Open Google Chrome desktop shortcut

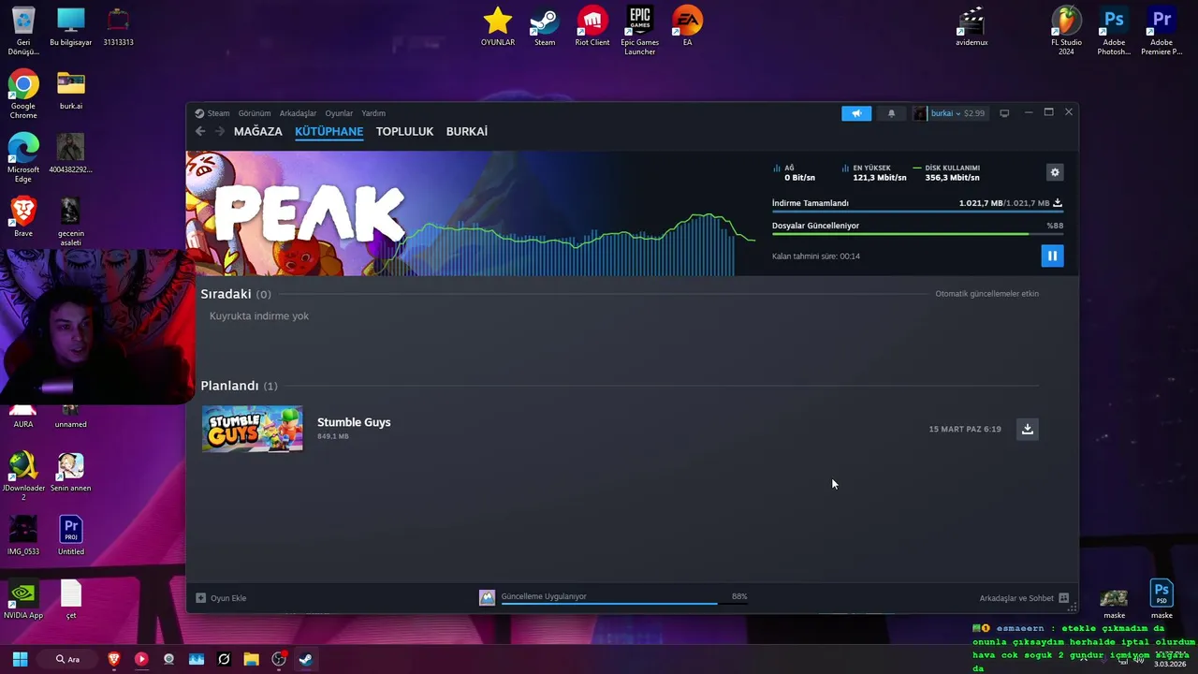click(x=23, y=95)
